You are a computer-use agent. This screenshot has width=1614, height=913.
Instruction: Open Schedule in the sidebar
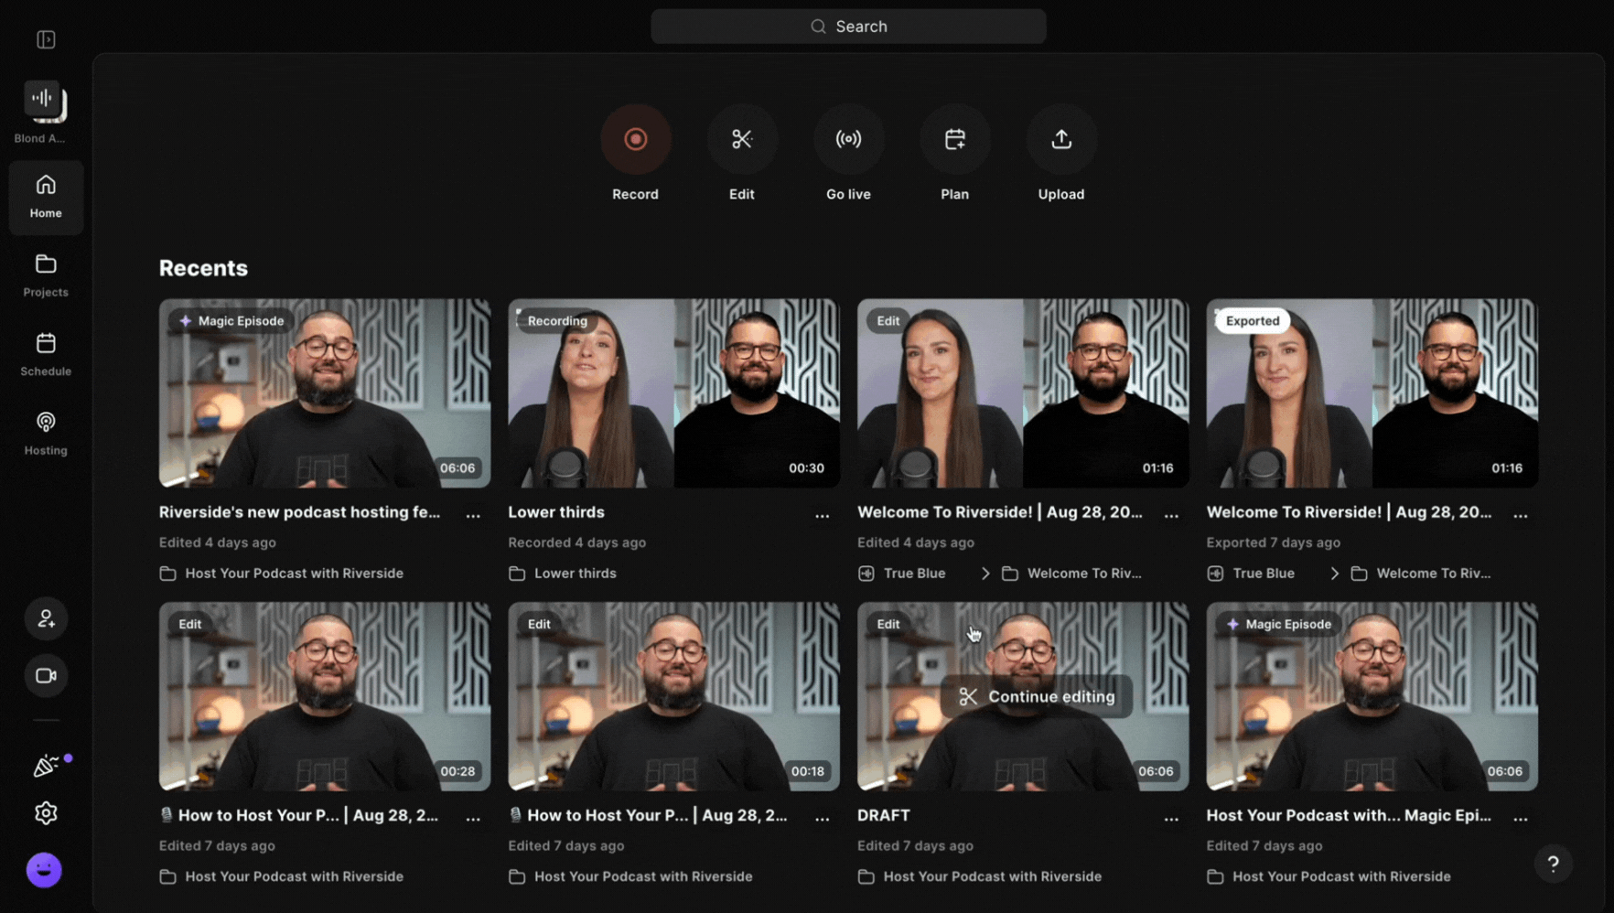[46, 354]
